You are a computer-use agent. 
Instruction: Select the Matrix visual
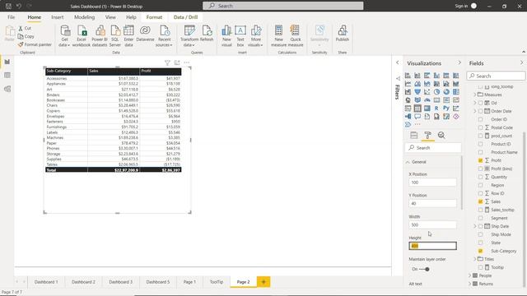pyautogui.click(x=427, y=109)
